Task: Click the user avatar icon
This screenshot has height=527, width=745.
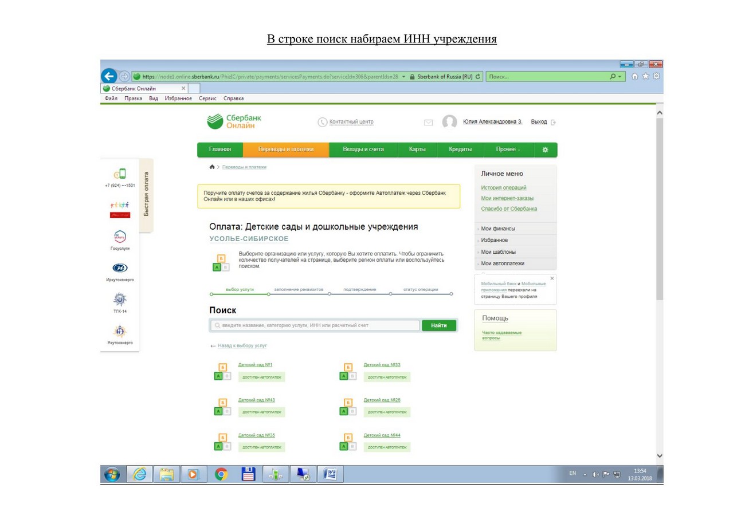Action: [449, 122]
